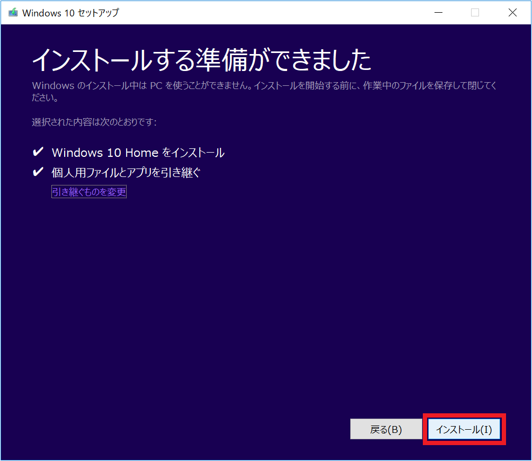Click the '個人用ファイルとアプリを引き継ぐ' text
Screen dimensions: 532x461
[x=126, y=172]
